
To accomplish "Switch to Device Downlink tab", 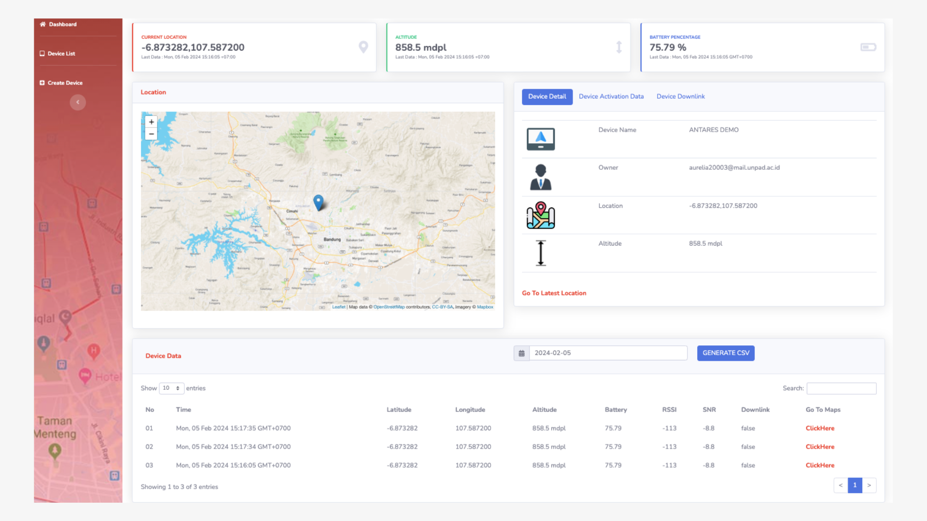I will coord(680,96).
